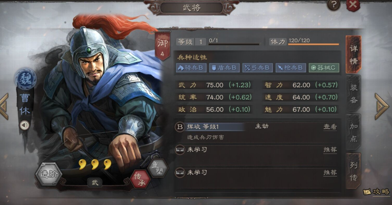Select the archer 弓兵B aptitude icon
Screen dimensions: 392x205
tap(257, 68)
